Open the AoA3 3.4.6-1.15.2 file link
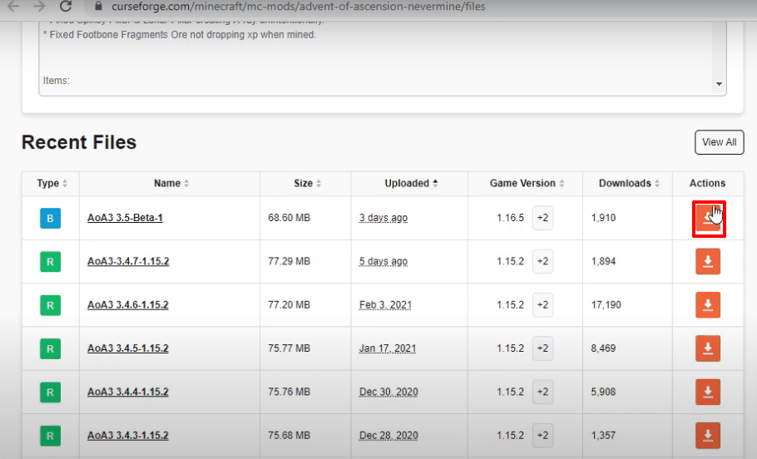The image size is (757, 459). 128,304
